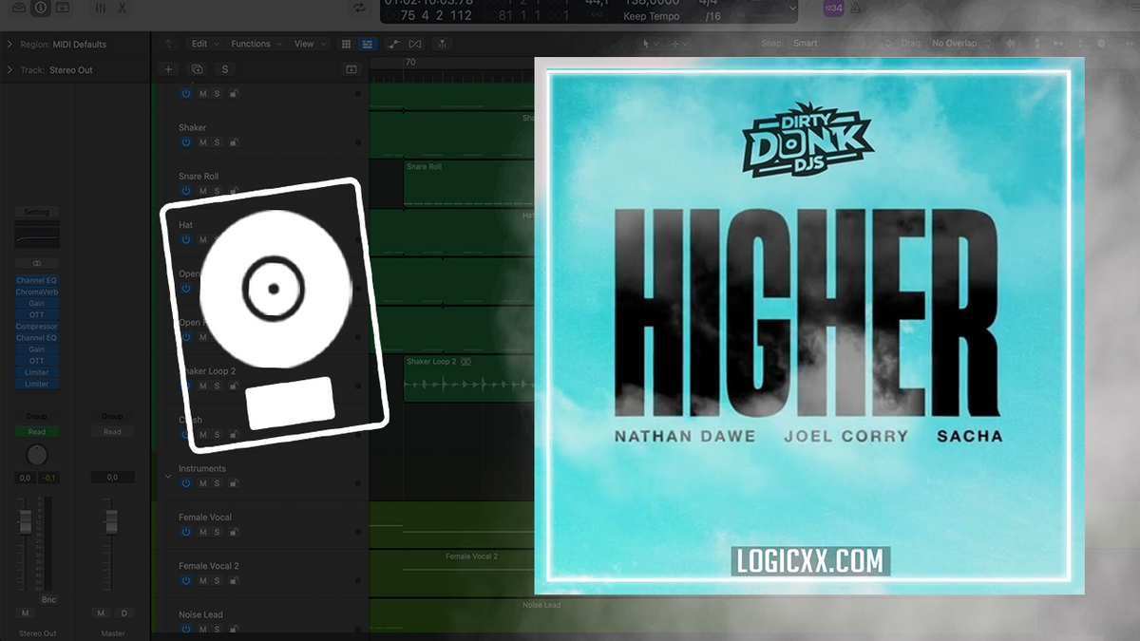Viewport: 1140px width, 641px height.
Task: Click the pan knob on the channel strip
Action: (x=37, y=455)
